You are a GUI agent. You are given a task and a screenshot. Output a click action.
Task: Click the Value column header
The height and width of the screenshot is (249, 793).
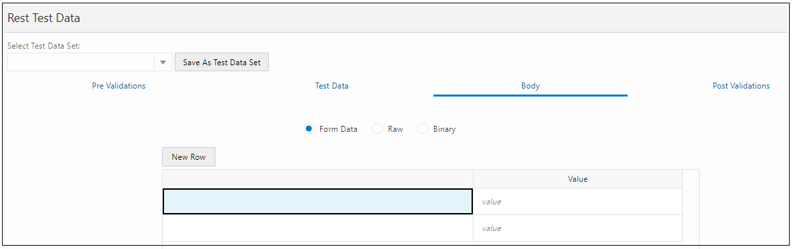(x=578, y=179)
